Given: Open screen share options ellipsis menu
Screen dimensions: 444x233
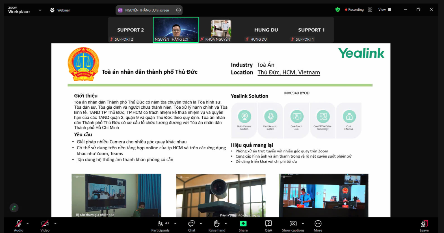Looking at the screenshot, I should click(x=178, y=10).
